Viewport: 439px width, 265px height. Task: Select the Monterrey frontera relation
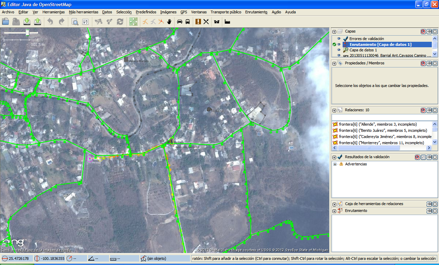(x=381, y=142)
